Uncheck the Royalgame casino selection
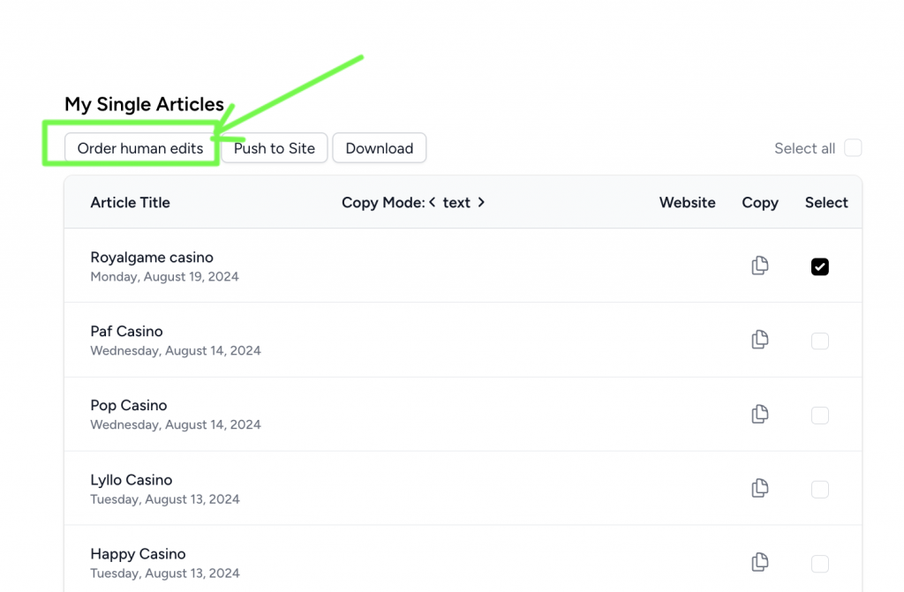904x592 pixels. click(x=819, y=266)
